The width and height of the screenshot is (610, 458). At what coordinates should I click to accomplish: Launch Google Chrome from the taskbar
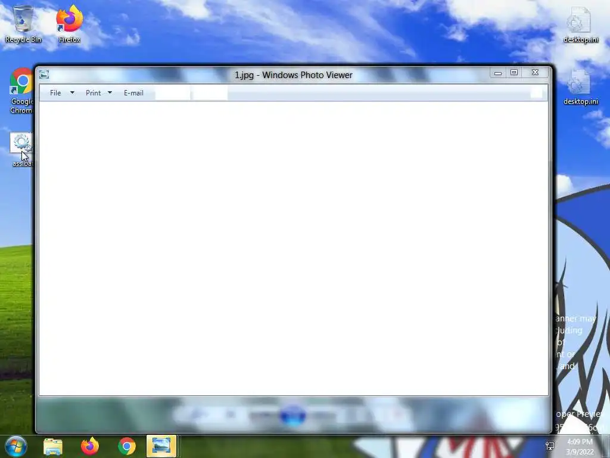tap(127, 446)
